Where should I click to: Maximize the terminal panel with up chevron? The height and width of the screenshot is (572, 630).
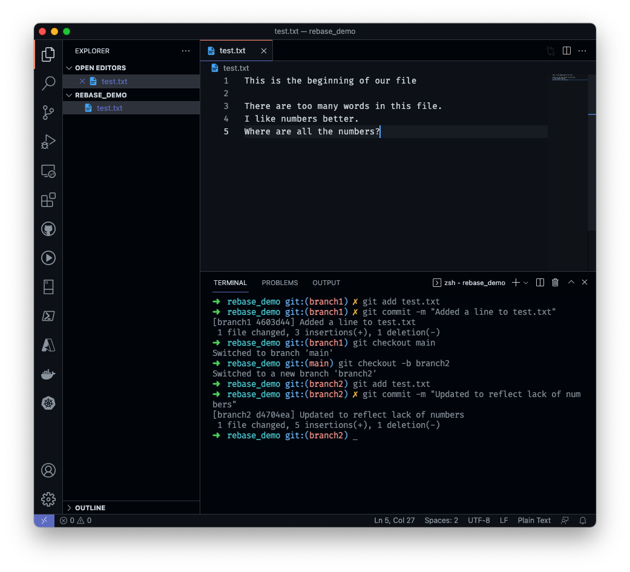(x=571, y=282)
